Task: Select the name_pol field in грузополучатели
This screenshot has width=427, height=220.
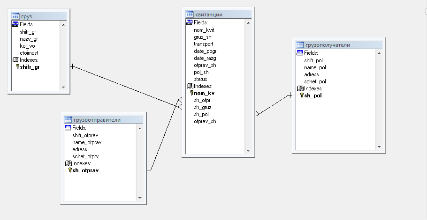Action: (315, 67)
